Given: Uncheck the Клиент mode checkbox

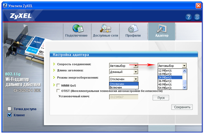Looking at the screenshot, I should point(10,115).
